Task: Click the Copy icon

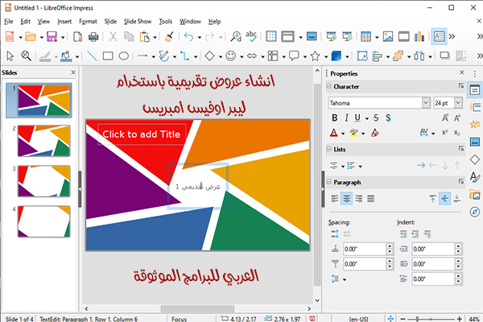Action: pyautogui.click(x=129, y=37)
